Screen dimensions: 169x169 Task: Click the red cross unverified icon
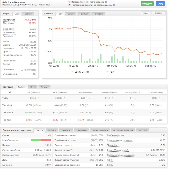click(69, 5)
